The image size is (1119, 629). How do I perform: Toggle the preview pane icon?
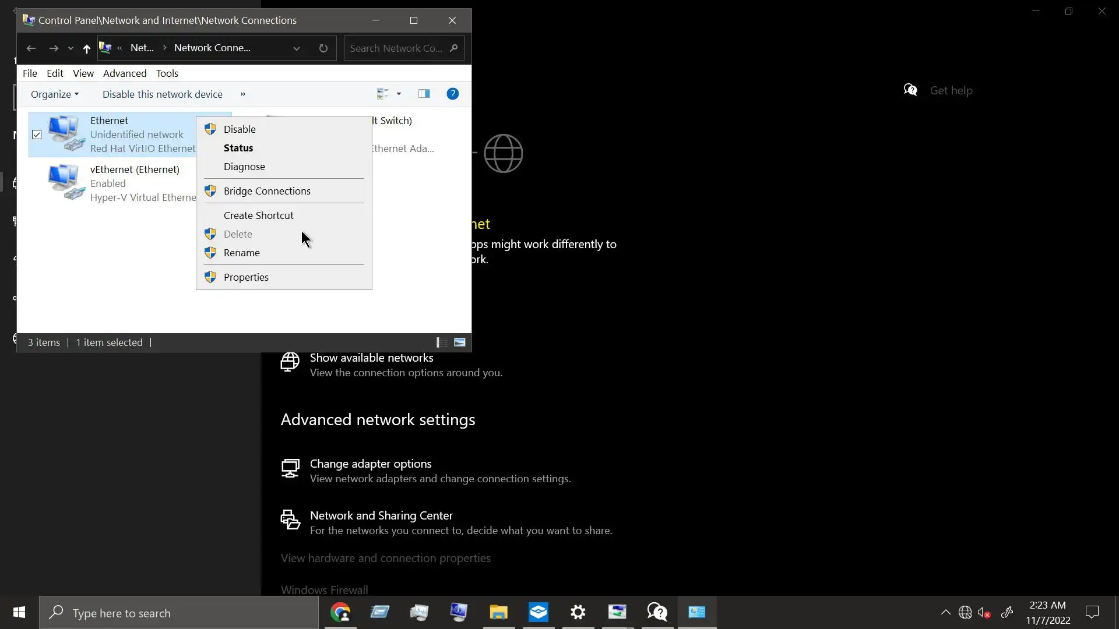[424, 94]
